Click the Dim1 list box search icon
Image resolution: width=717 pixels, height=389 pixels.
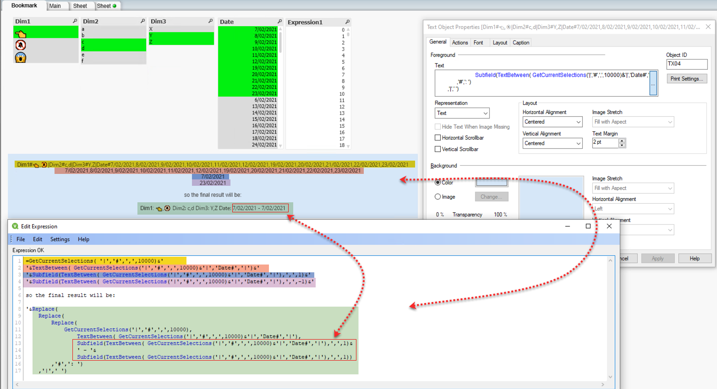75,21
